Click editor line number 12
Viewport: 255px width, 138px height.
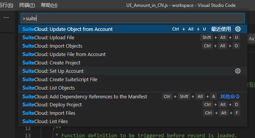click(x=28, y=128)
